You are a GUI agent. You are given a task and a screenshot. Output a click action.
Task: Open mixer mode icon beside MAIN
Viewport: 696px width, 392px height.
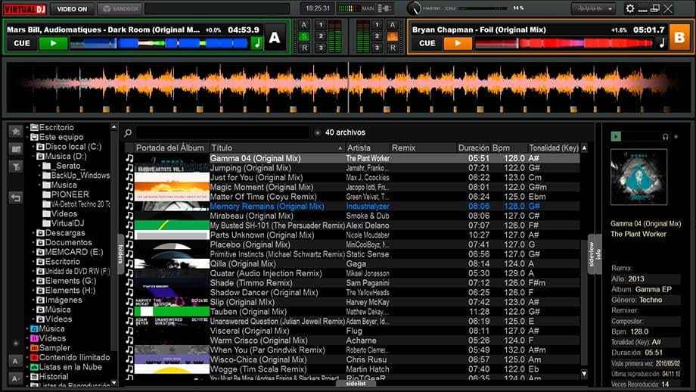(x=384, y=8)
